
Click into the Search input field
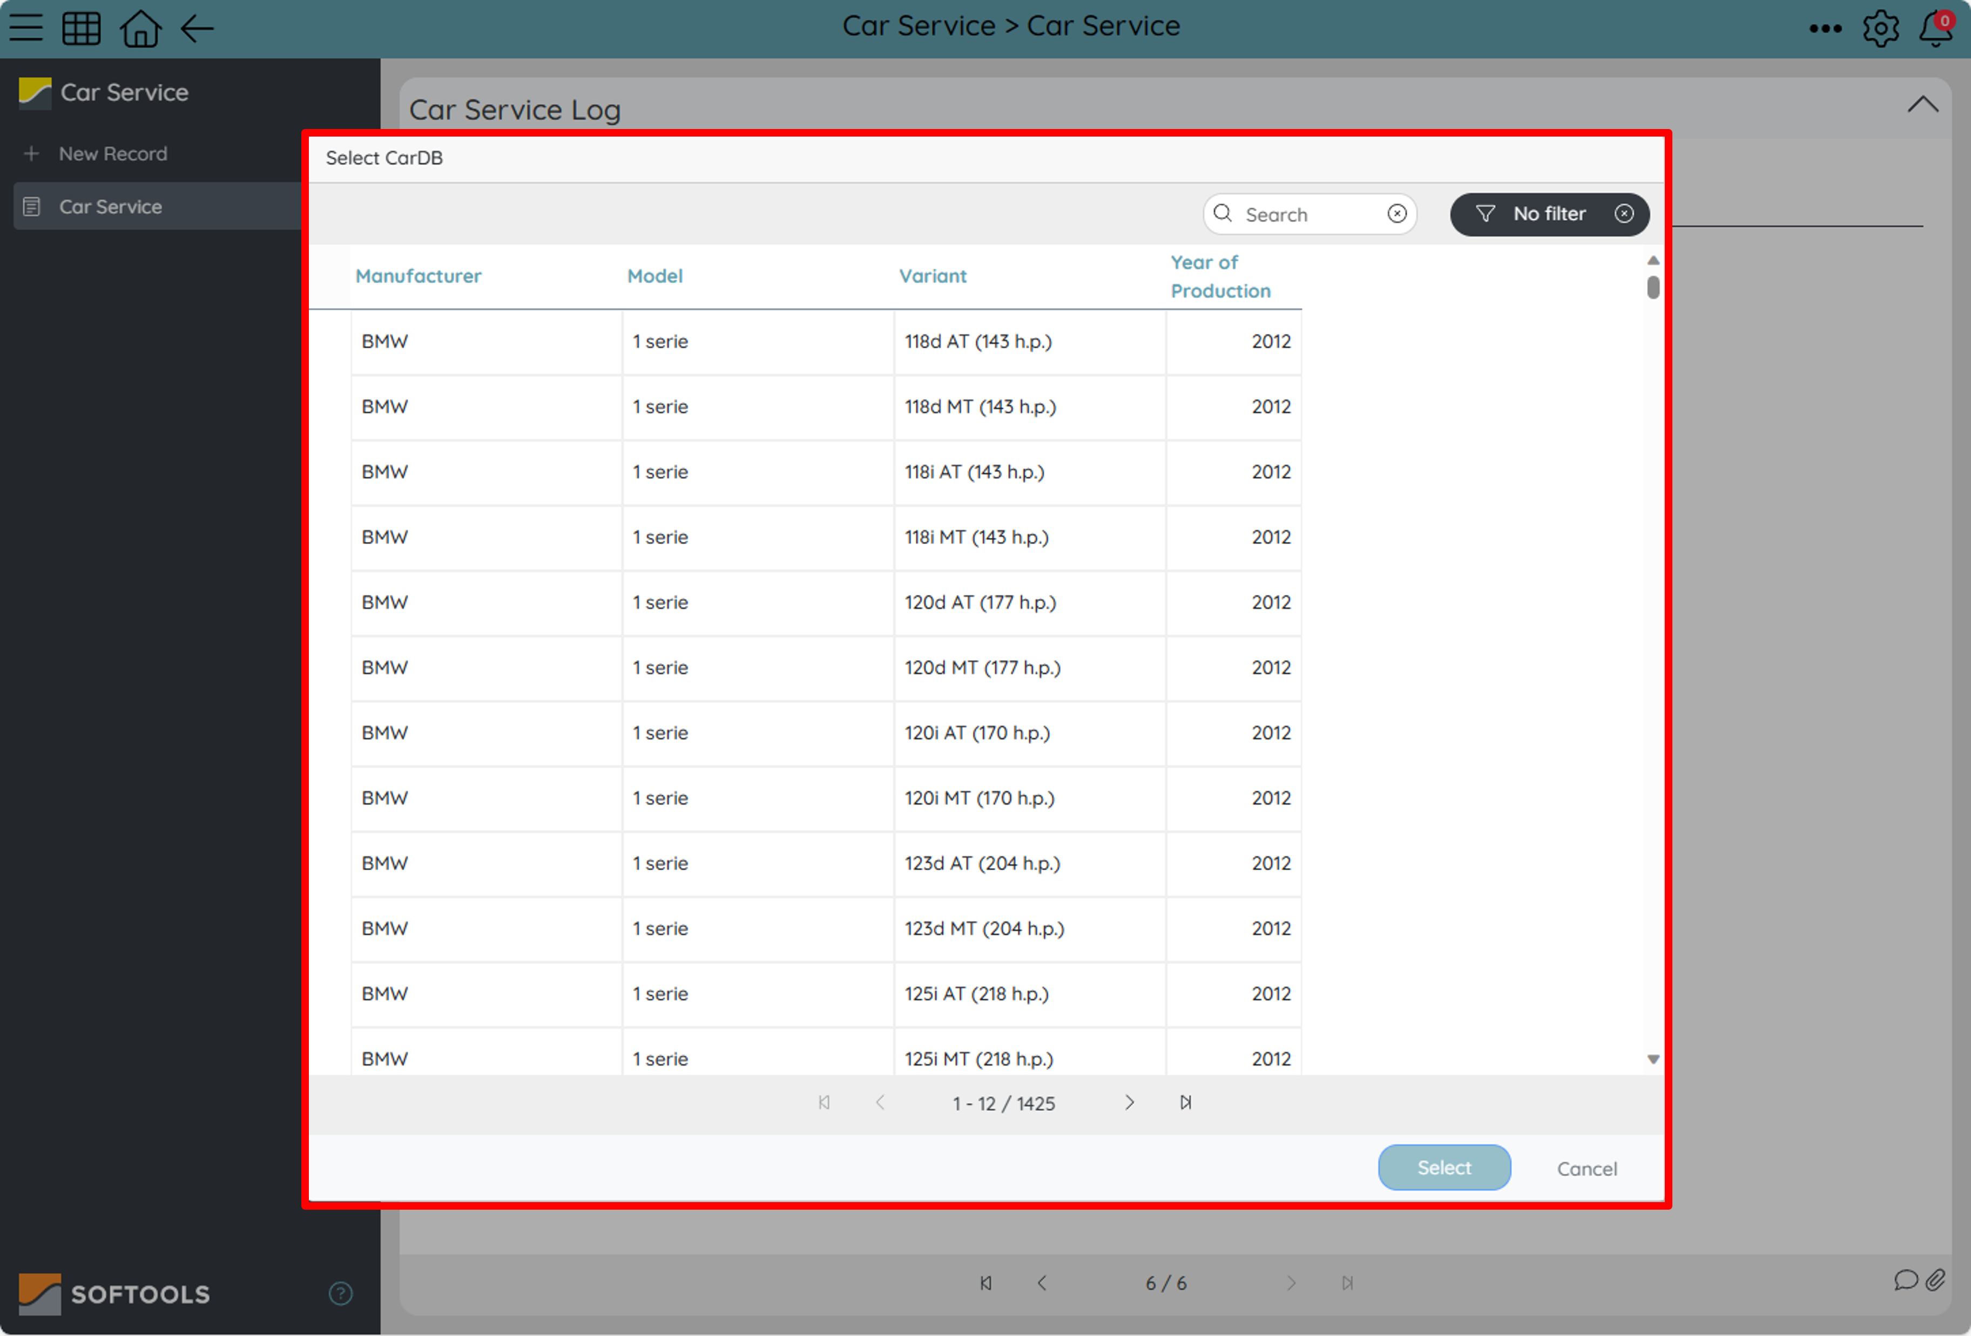pyautogui.click(x=1311, y=214)
